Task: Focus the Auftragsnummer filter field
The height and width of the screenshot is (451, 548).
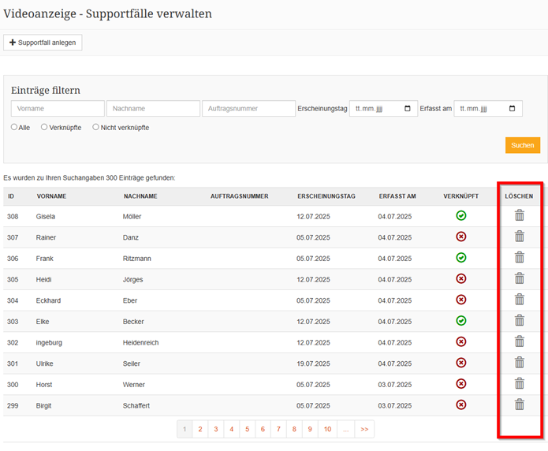Action: 248,108
